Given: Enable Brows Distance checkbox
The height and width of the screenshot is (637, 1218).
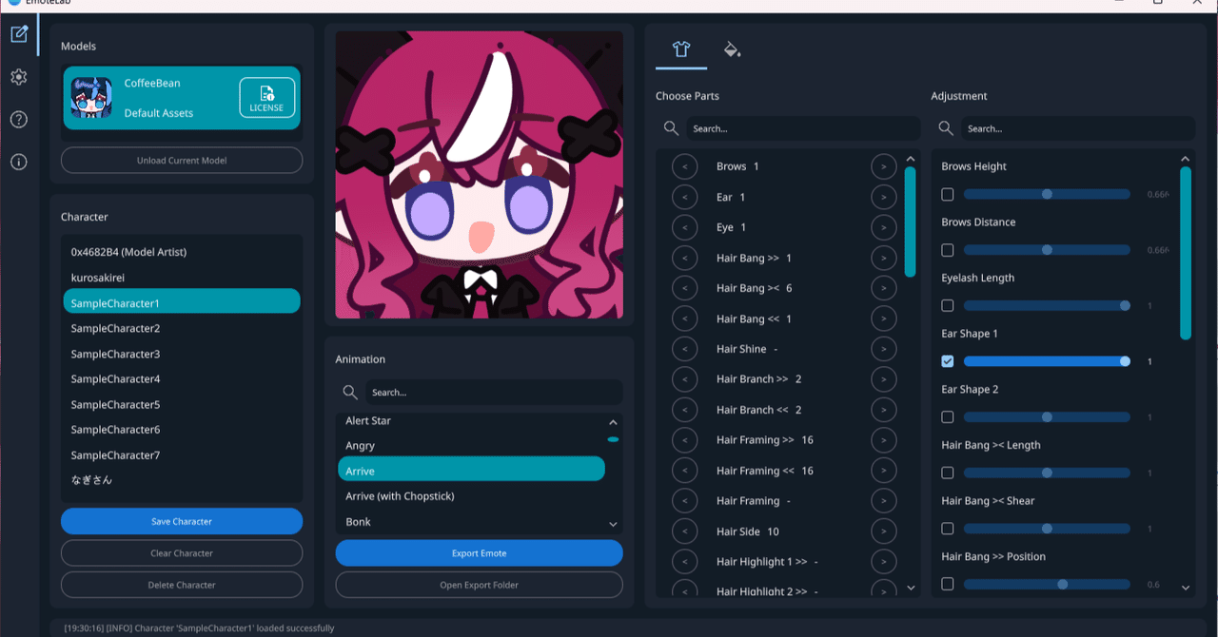Looking at the screenshot, I should tap(948, 250).
